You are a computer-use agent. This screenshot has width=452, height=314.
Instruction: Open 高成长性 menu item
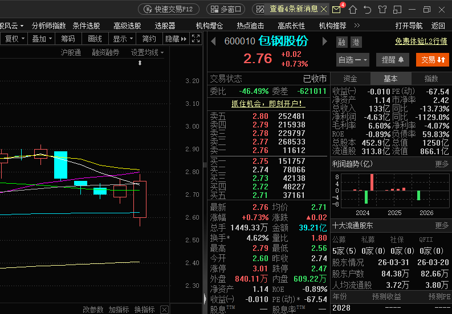(x=291, y=26)
